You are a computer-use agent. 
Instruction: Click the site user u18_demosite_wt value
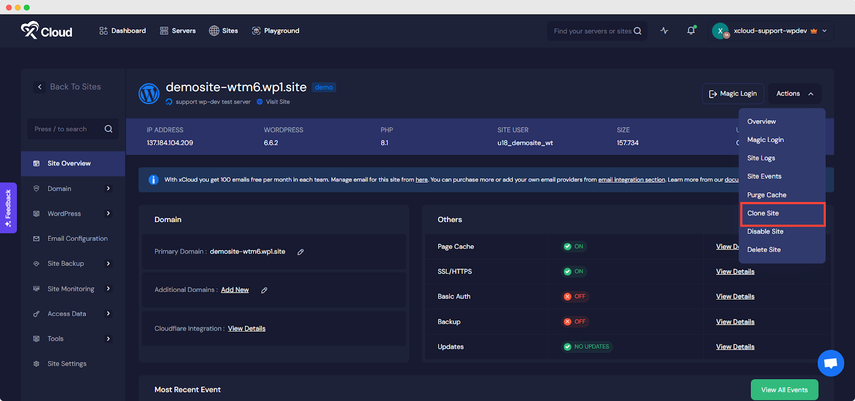pyautogui.click(x=525, y=143)
